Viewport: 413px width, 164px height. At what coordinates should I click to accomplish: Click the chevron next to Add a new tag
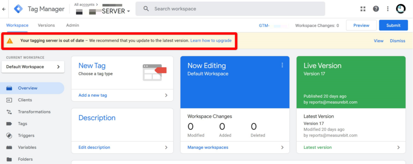point(166,95)
